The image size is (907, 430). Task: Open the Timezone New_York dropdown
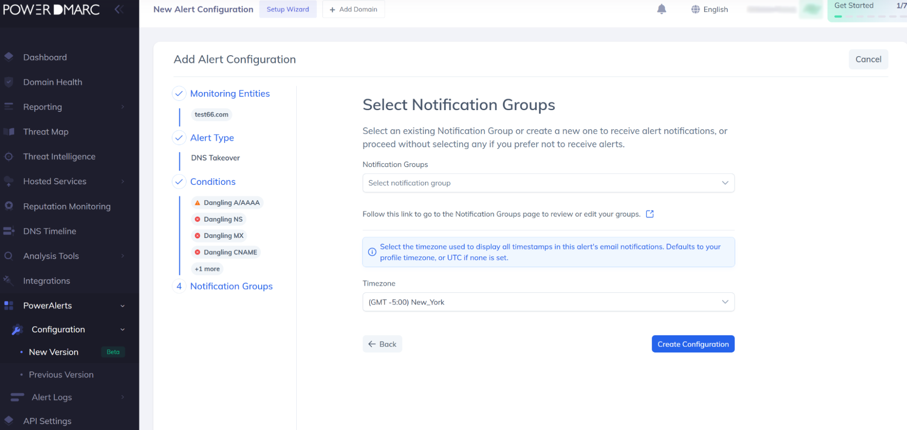(548, 302)
